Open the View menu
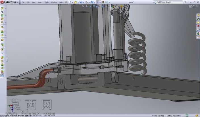Image resolution: width=200 pixels, height=117 pixels. 34,2
